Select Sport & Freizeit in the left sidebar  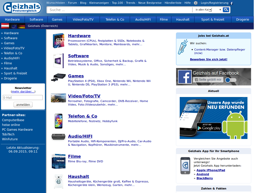pos(16,73)
